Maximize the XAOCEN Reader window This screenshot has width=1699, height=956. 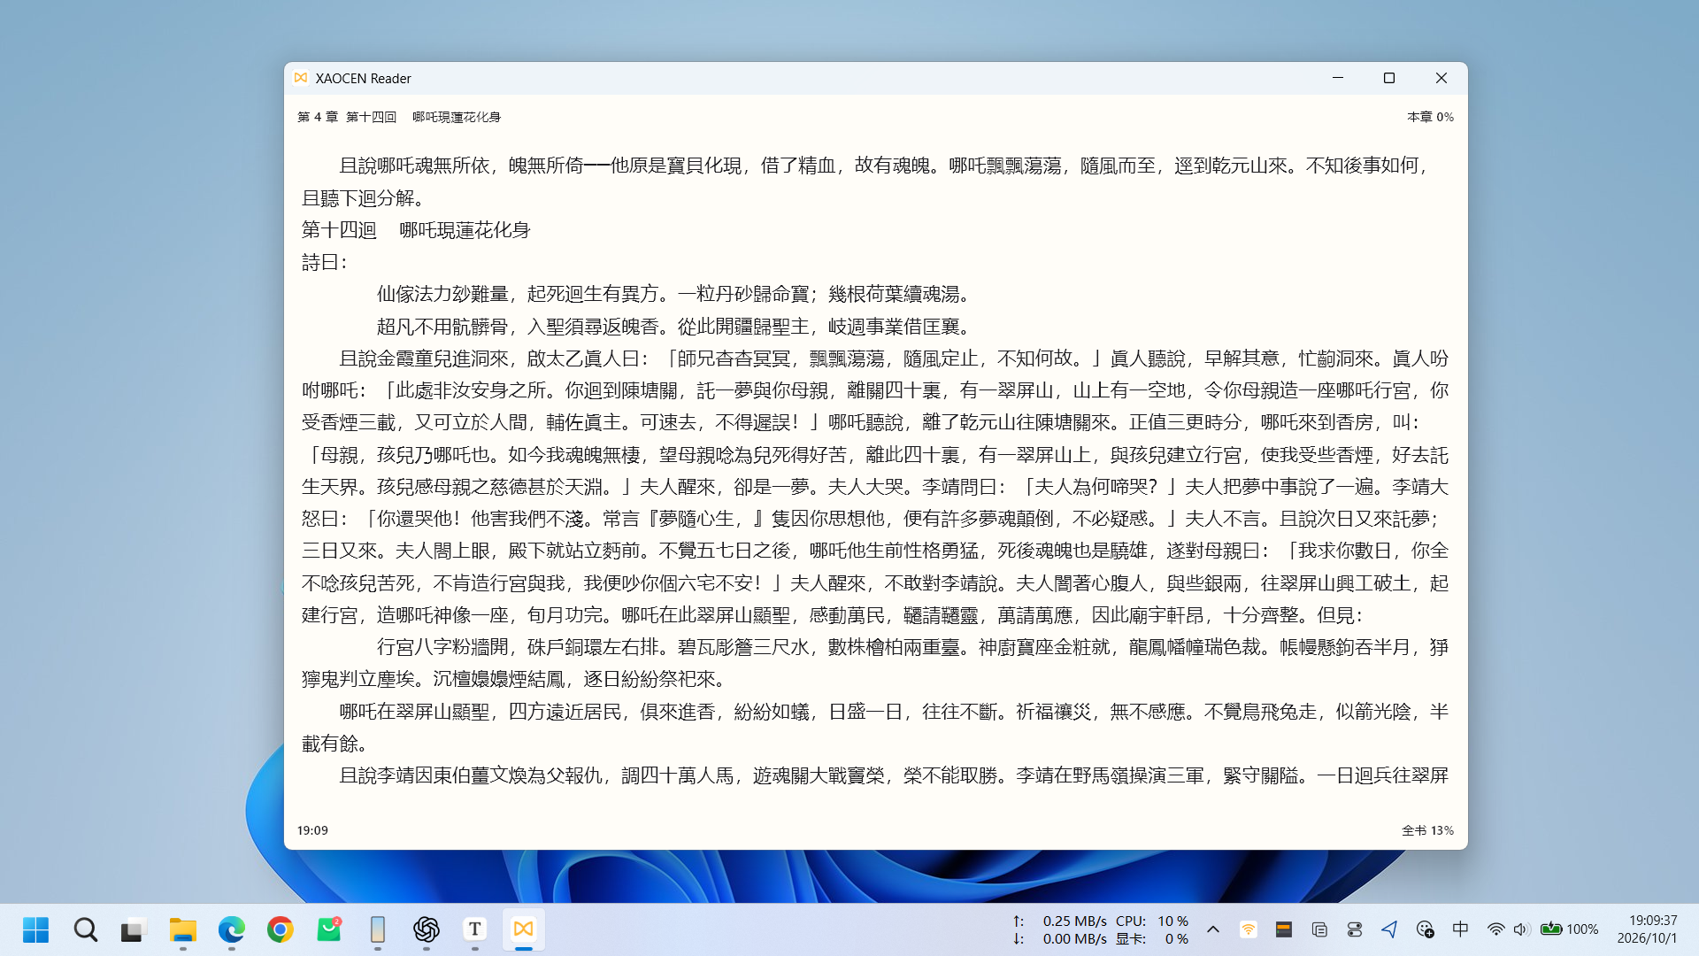(1389, 78)
